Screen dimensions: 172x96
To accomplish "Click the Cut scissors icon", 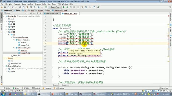I will [x=20, y=7].
